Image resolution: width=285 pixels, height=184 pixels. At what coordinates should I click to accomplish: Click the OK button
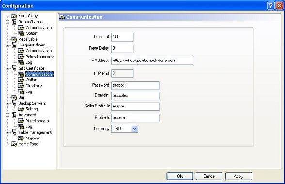click(x=180, y=176)
